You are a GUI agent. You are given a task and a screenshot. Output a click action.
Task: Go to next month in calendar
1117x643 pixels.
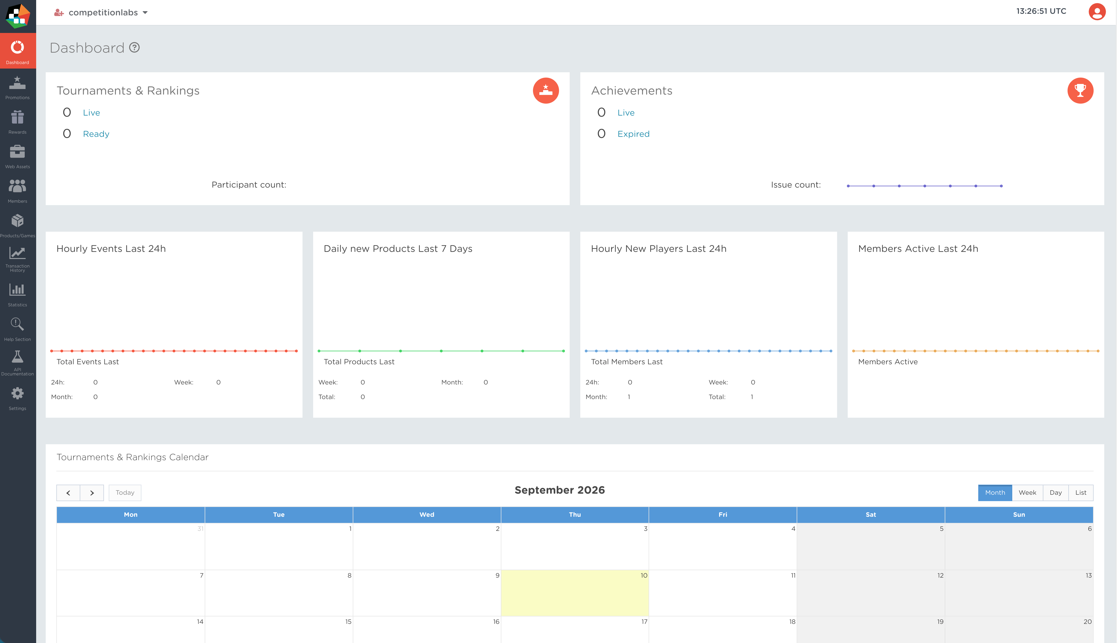pos(92,493)
